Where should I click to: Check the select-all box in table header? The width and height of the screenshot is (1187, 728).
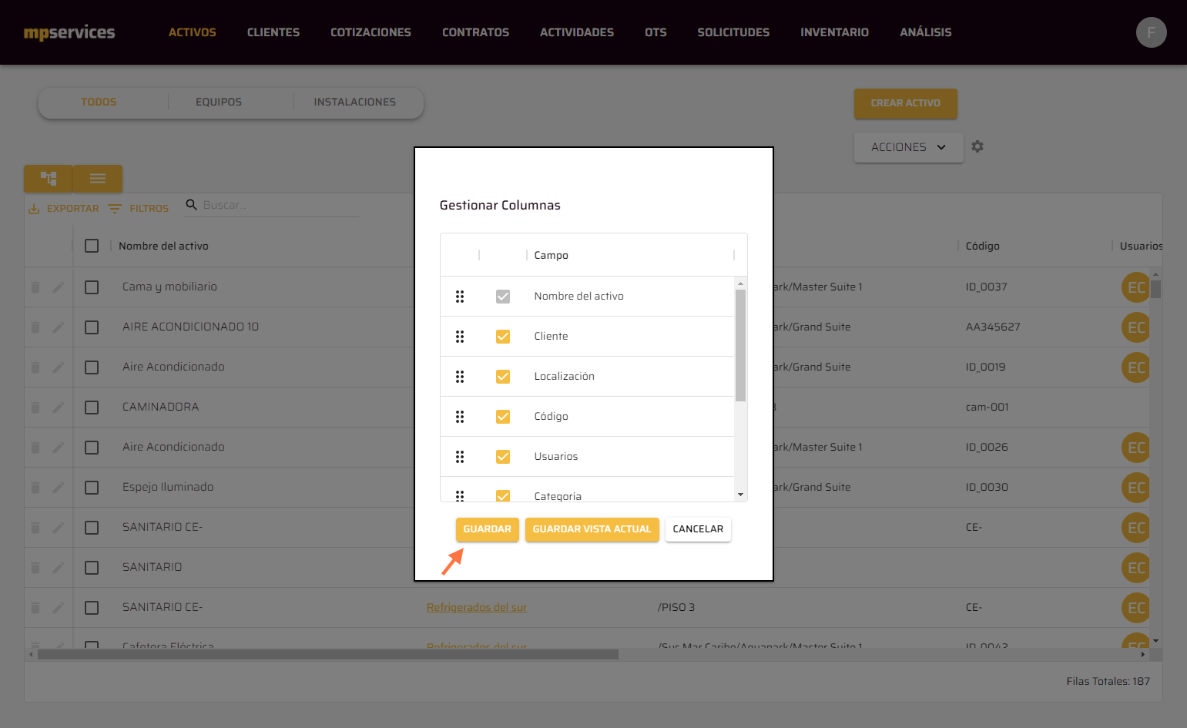[x=92, y=246]
